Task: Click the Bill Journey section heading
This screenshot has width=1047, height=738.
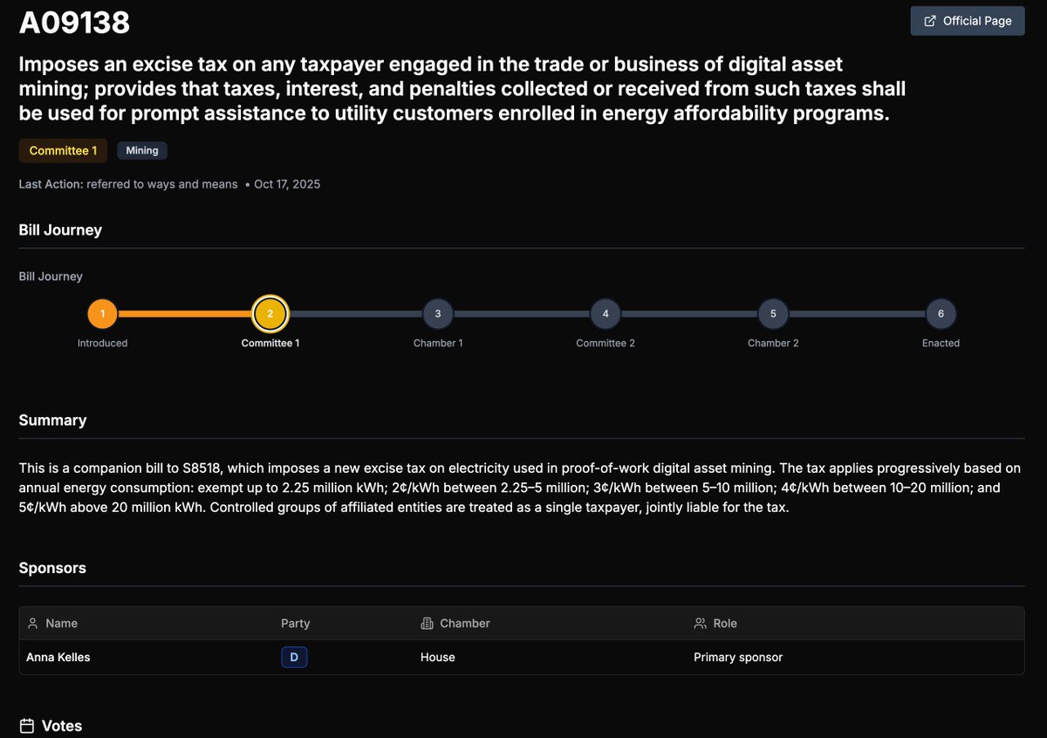Action: [x=60, y=230]
